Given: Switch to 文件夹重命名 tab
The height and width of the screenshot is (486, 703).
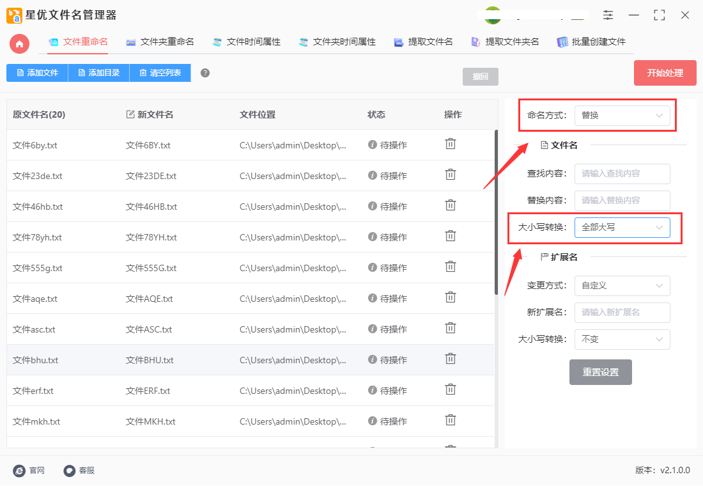Looking at the screenshot, I should pos(160,42).
